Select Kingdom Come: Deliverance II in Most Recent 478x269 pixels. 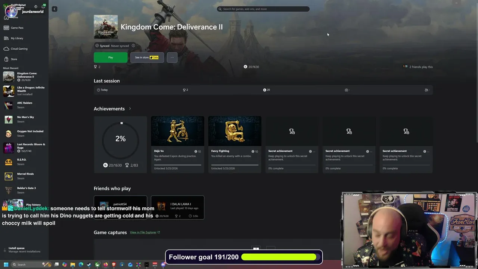pyautogui.click(x=24, y=77)
